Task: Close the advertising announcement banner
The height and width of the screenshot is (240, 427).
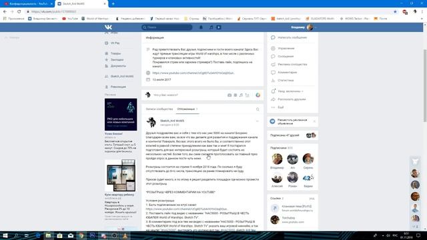Action: (314, 121)
